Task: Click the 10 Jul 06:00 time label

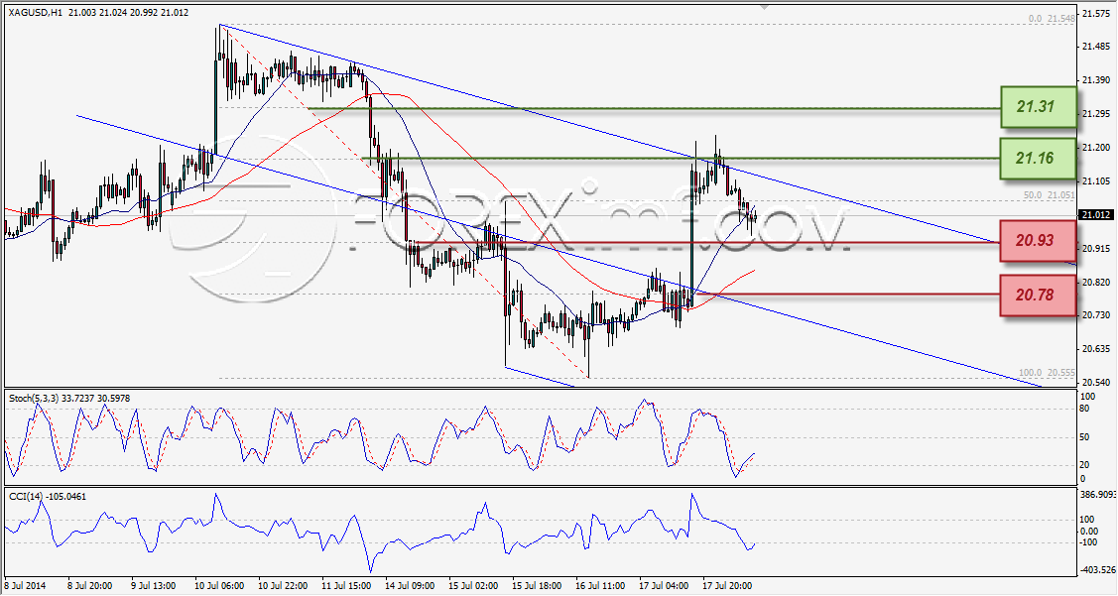Action: coord(219,586)
